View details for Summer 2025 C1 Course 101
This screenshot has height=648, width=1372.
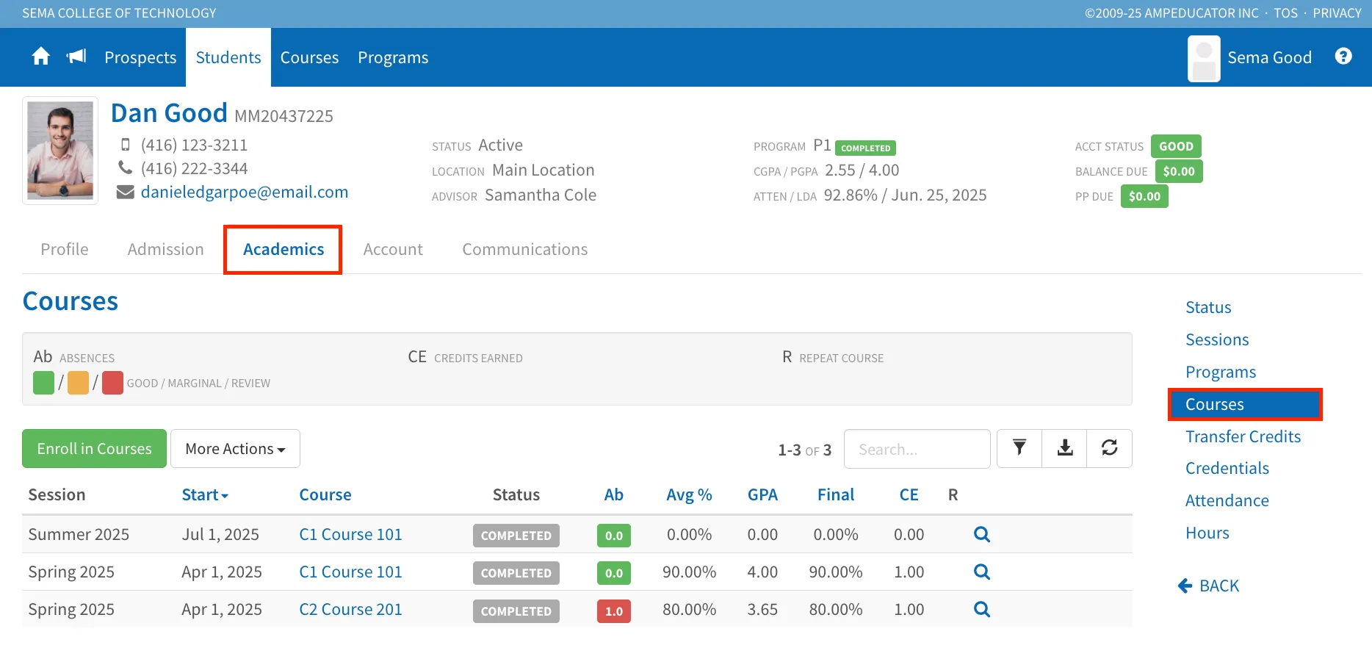point(982,535)
